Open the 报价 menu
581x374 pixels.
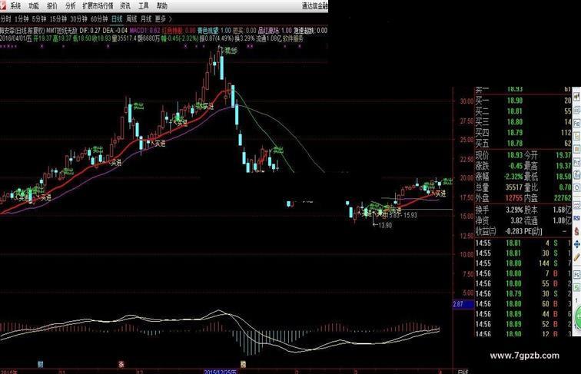(x=52, y=6)
